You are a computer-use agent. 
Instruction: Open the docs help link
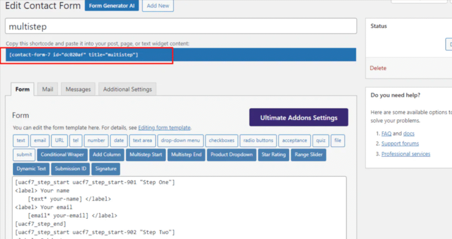click(409, 134)
